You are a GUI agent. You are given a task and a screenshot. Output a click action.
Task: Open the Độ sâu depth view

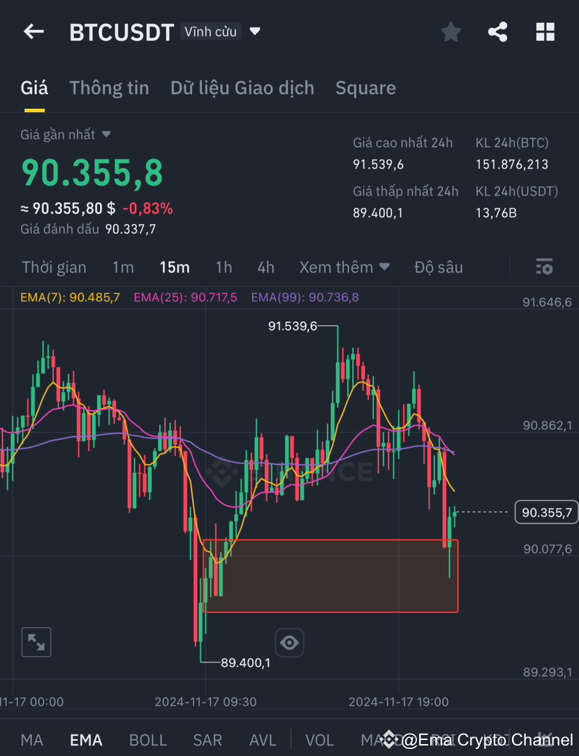439,267
